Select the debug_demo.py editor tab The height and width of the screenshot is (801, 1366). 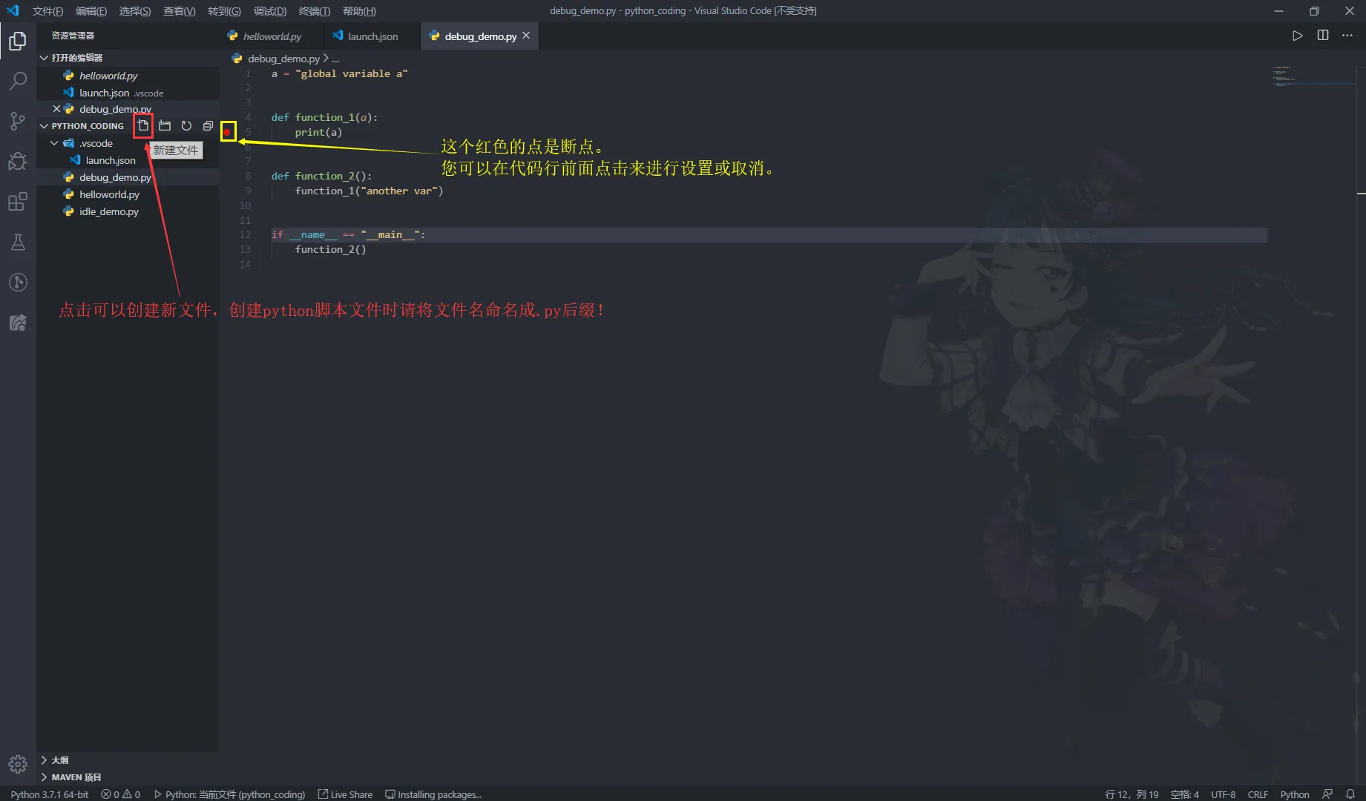click(x=480, y=36)
